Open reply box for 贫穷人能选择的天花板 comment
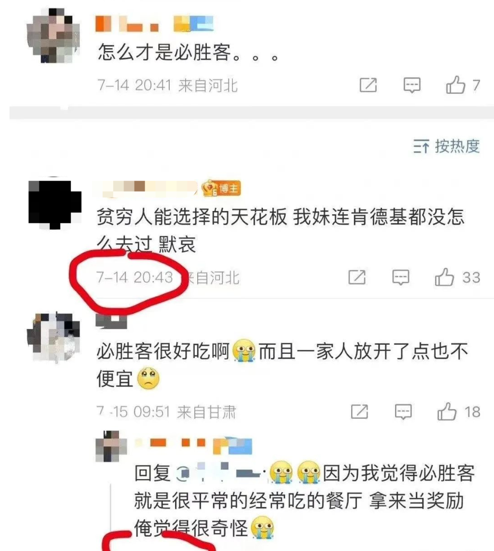 pos(400,277)
